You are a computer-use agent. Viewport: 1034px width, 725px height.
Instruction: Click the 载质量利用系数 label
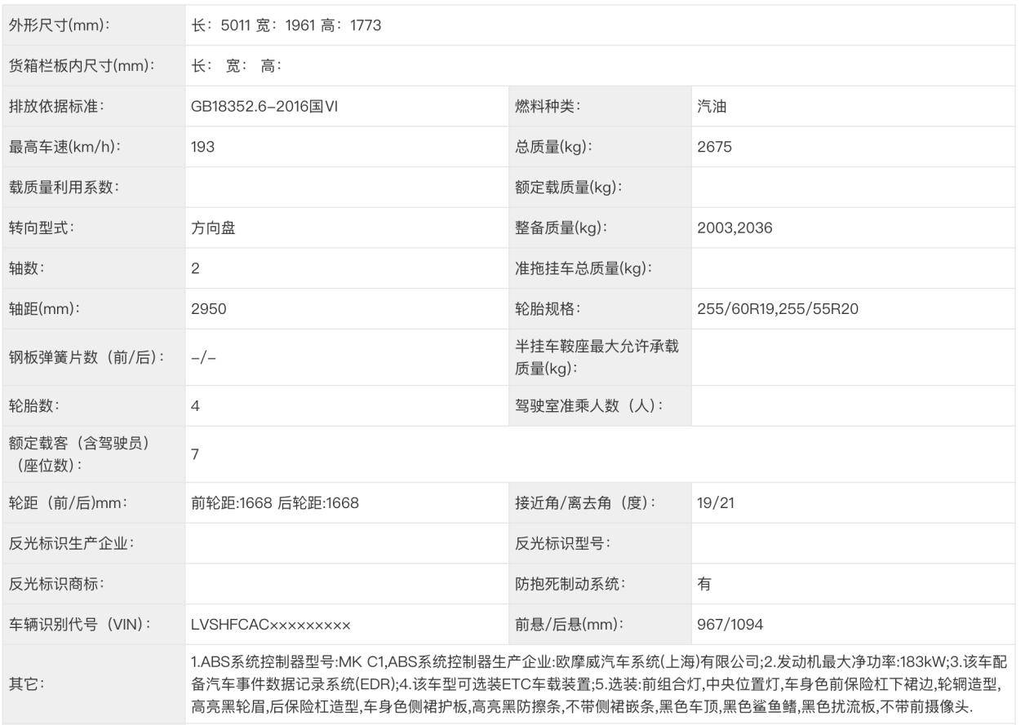(64, 187)
